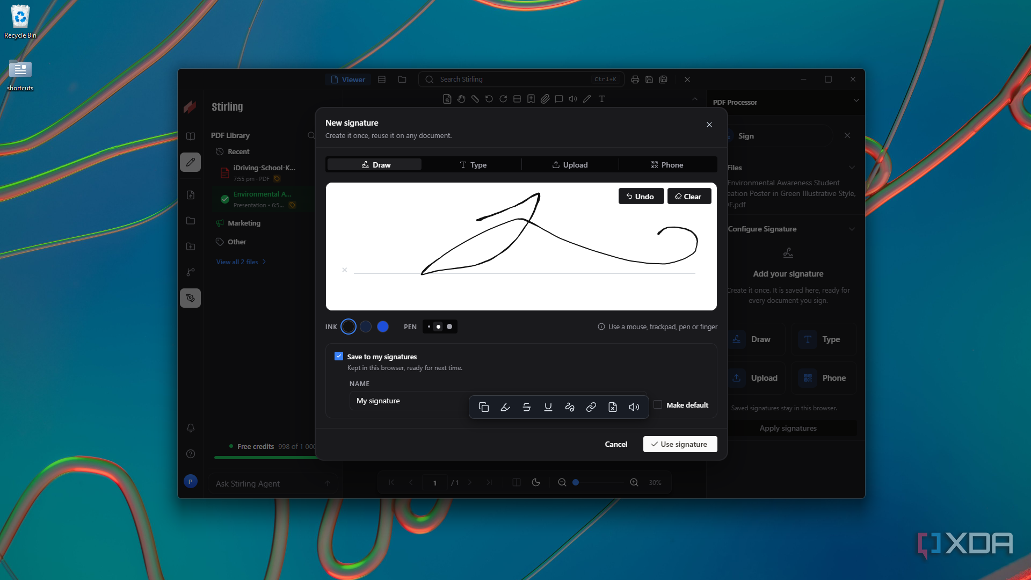Select the pan hand tool in viewer toolbar

(x=461, y=99)
